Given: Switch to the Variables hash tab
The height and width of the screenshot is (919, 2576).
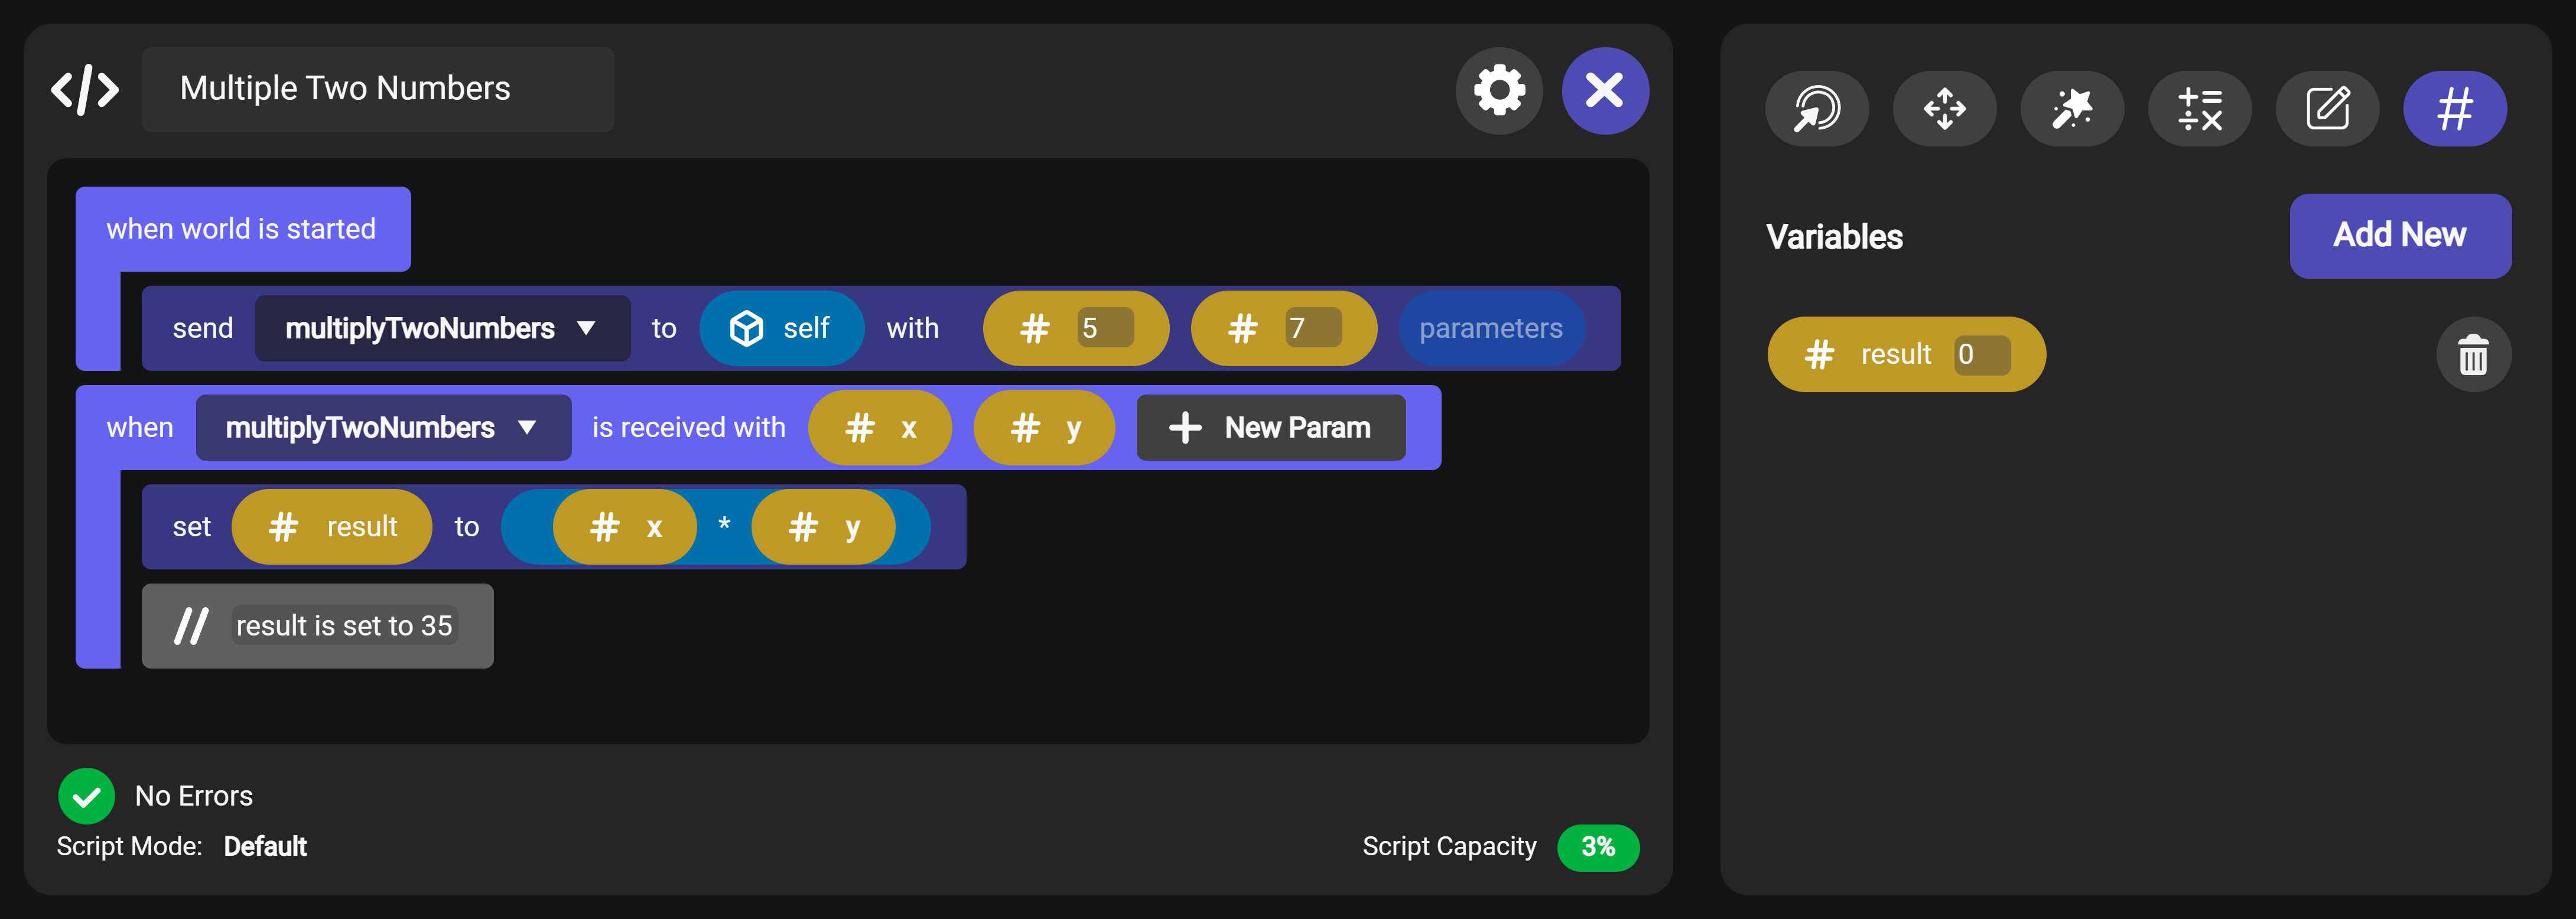Looking at the screenshot, I should [x=2454, y=109].
